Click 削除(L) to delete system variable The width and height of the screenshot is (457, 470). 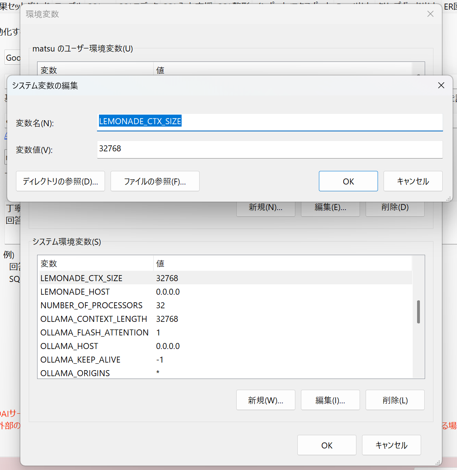395,400
